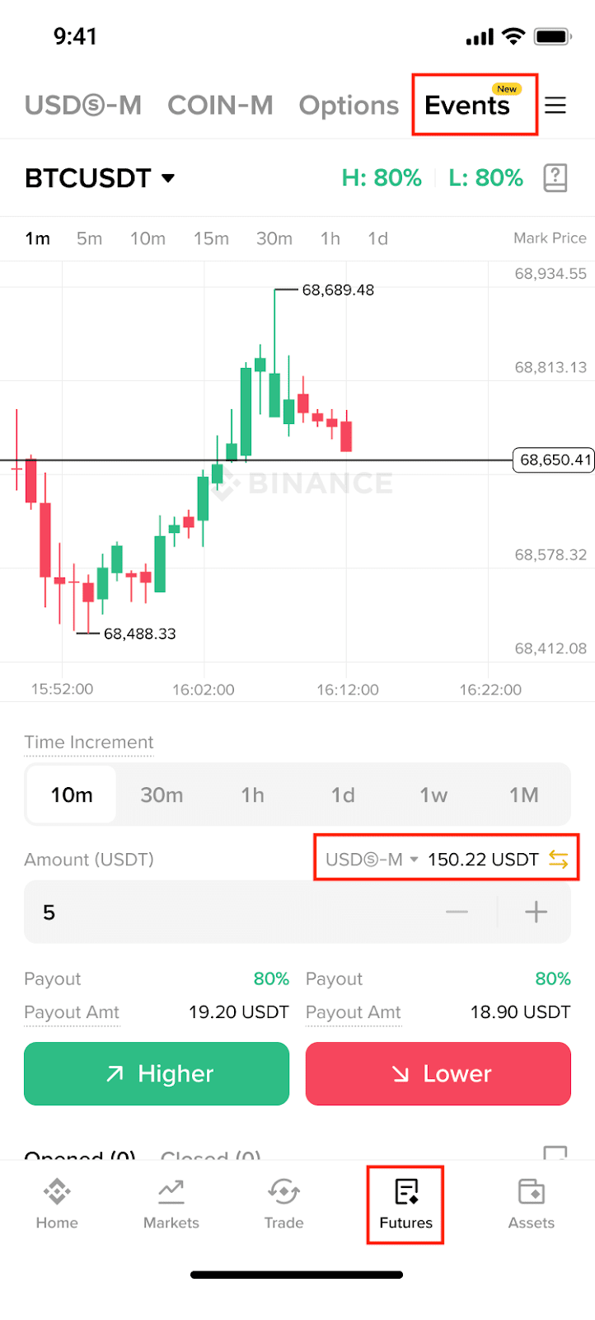
Task: Open Markets in bottom navigation
Action: pos(171,1204)
